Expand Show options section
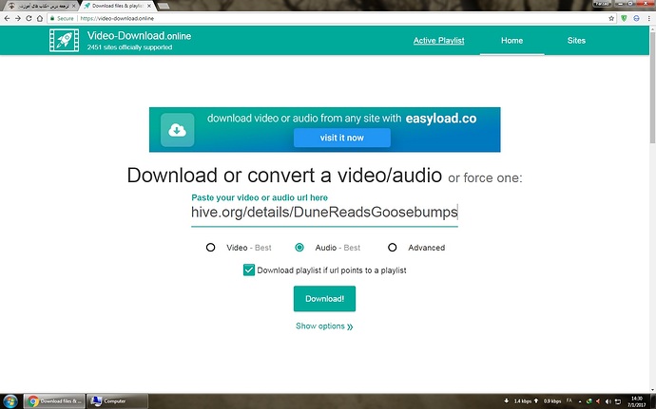656x409 pixels. coord(324,326)
